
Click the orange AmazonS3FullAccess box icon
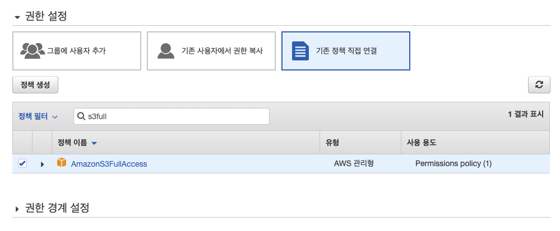(62, 163)
